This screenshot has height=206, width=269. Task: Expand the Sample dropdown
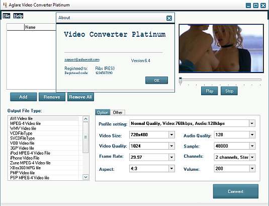tap(252, 146)
